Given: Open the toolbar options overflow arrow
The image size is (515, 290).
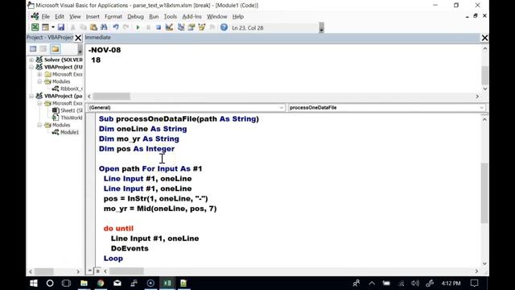Looking at the screenshot, I should click(x=322, y=28).
